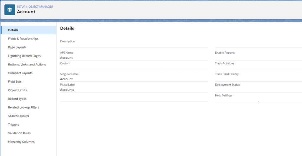Image resolution: width=302 pixels, height=156 pixels.
Task: Select the API Name value Account
Action: pos(66,58)
